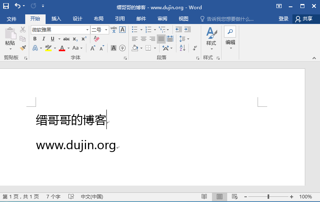Open line spacing options
Image resolution: width=320 pixels, height=202 pixels.
184,39
